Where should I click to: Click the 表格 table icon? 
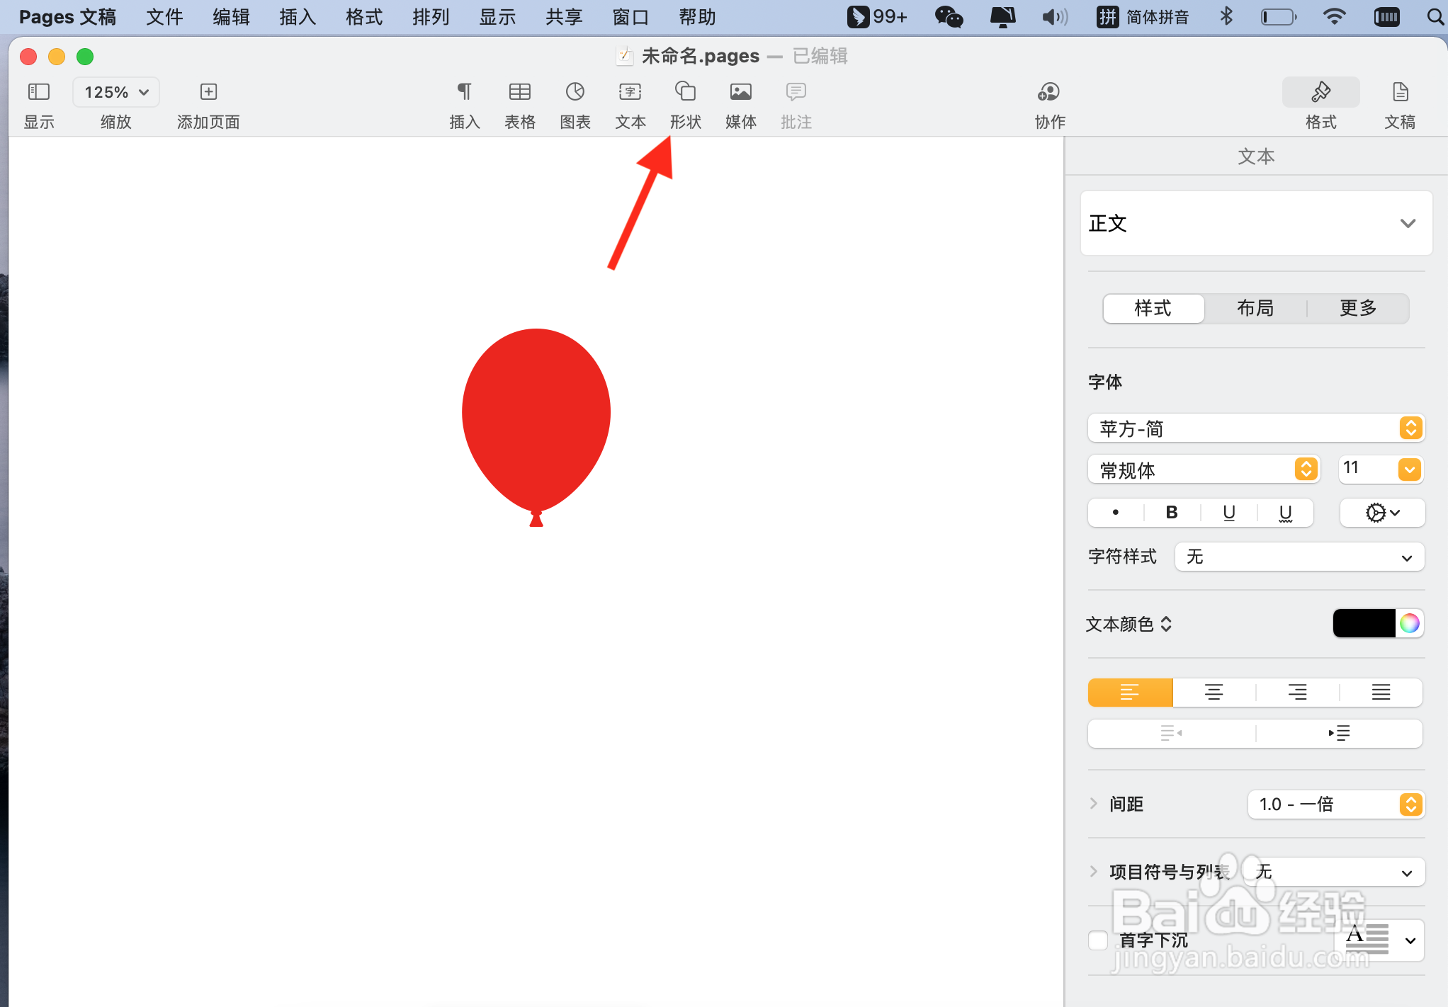[x=519, y=92]
